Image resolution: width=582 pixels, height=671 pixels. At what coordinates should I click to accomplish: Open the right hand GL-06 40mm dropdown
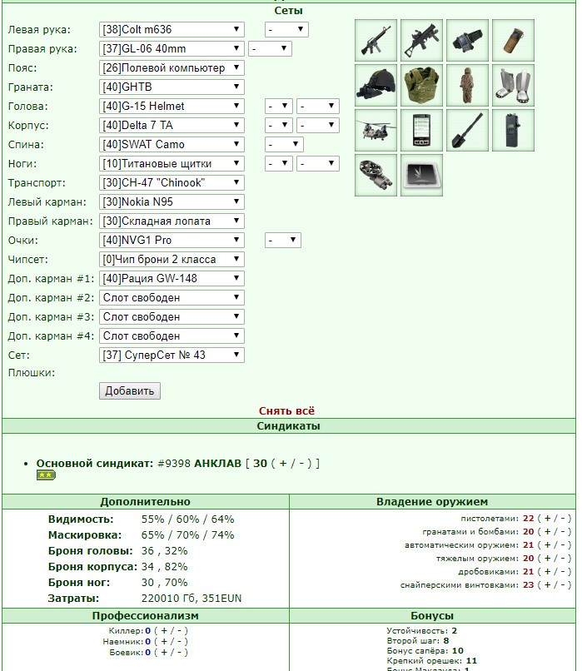click(x=172, y=49)
